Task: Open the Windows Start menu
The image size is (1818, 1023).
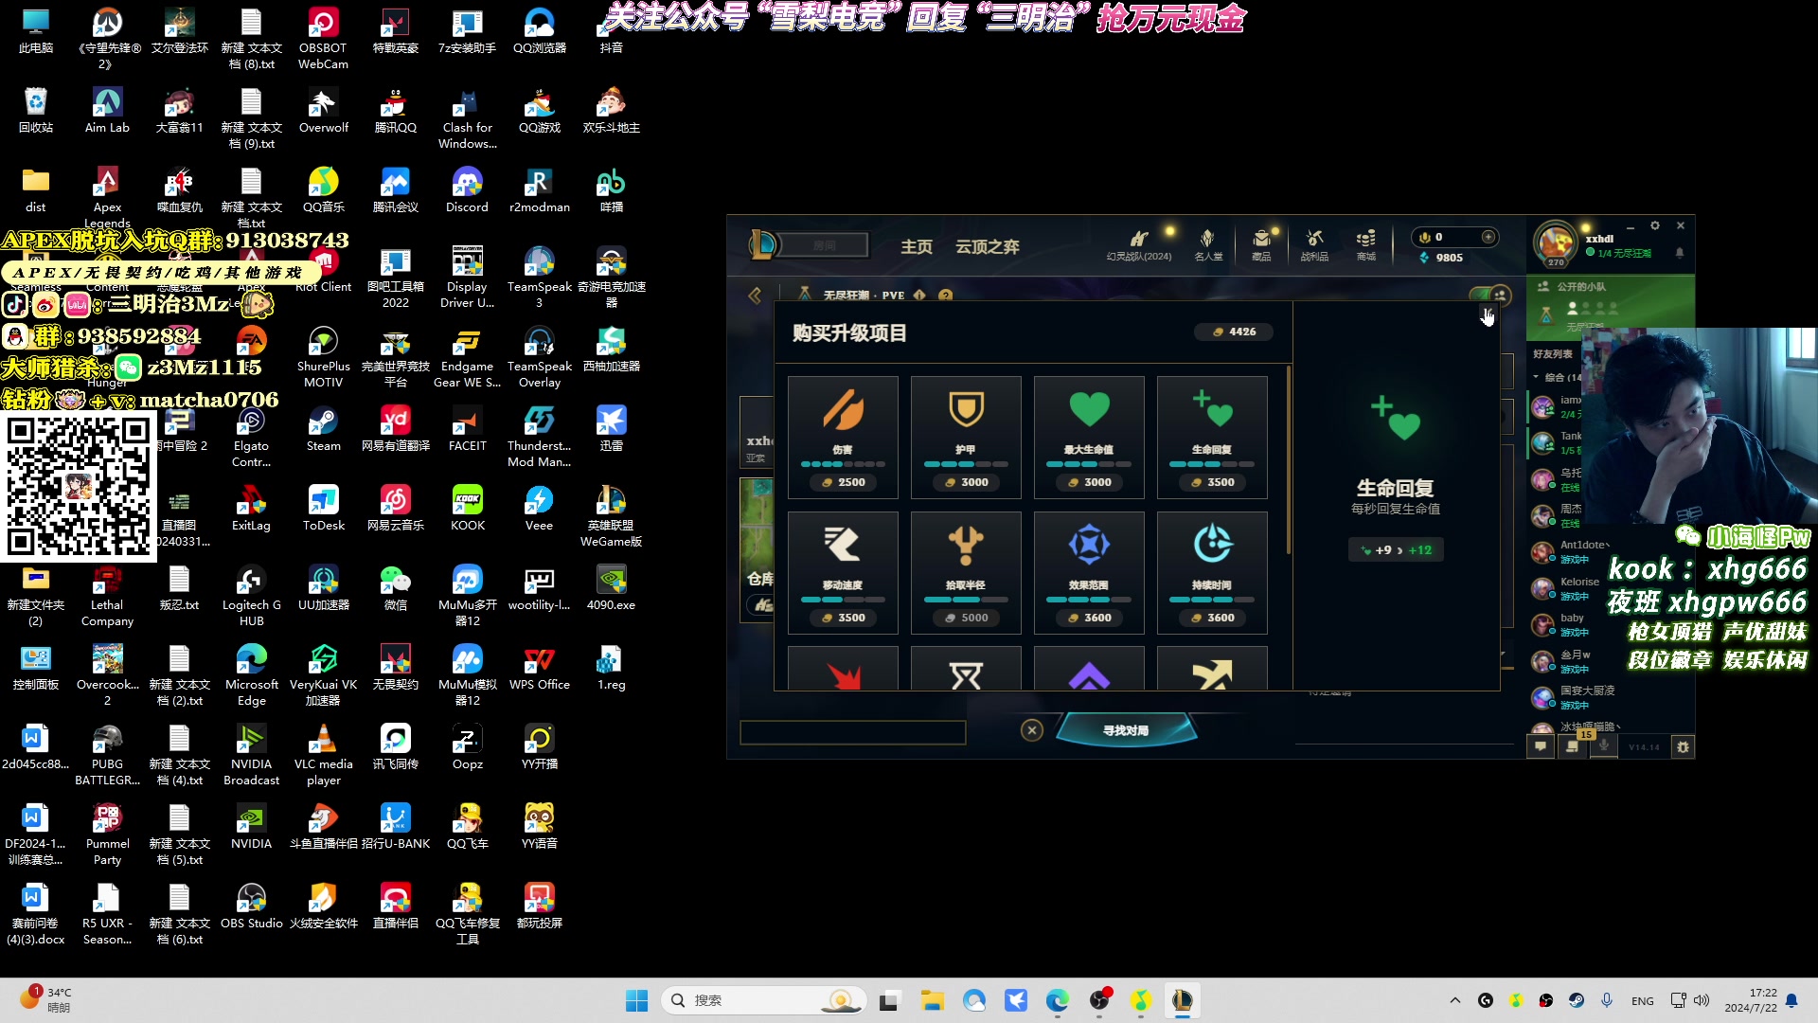Action: tap(636, 1000)
